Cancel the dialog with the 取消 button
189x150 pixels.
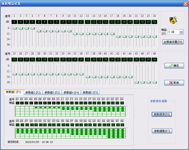tap(174, 83)
